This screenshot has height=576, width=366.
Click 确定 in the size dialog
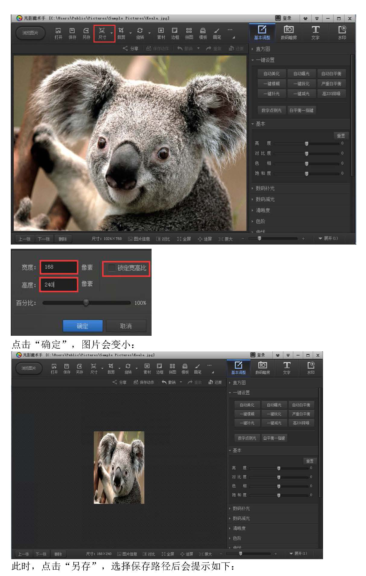tap(83, 326)
